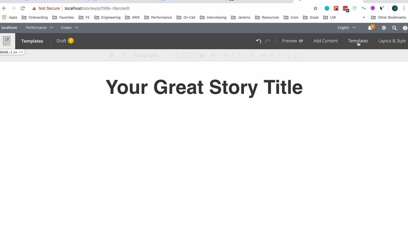The width and height of the screenshot is (408, 234).
Task: Insert a hyperlink
Action: pos(280,55)
